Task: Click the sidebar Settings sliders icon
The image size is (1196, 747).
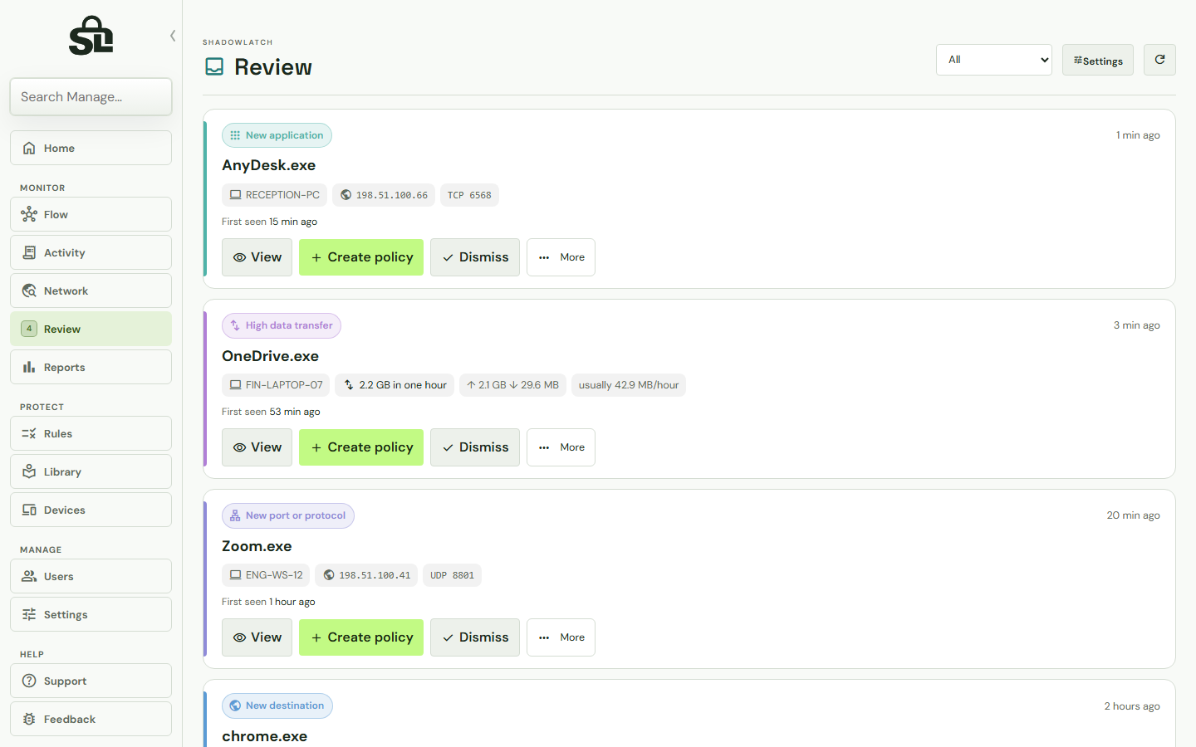Action: coord(29,614)
